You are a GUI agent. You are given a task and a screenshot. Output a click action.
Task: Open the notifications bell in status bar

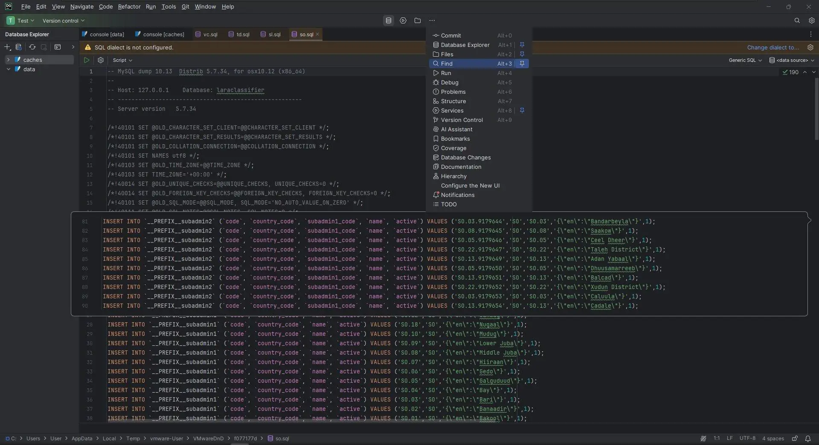[x=808, y=438]
